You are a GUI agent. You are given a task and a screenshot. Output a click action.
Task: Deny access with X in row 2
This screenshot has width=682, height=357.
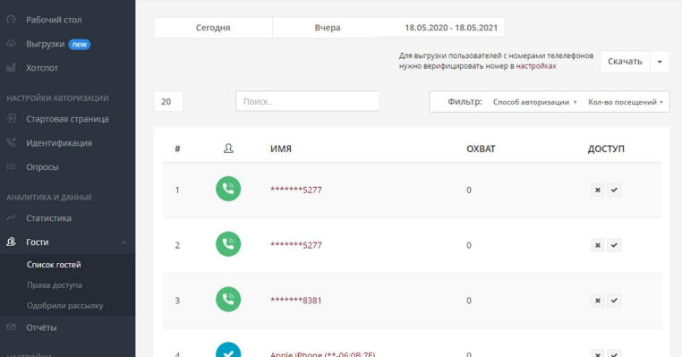tap(598, 245)
